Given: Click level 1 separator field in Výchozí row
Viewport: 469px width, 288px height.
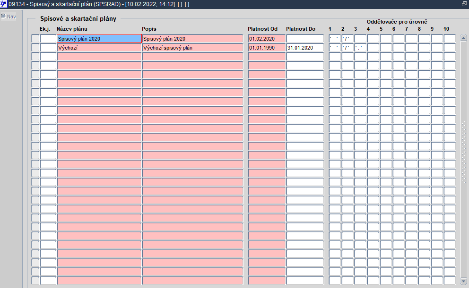Looking at the screenshot, I should [335, 48].
